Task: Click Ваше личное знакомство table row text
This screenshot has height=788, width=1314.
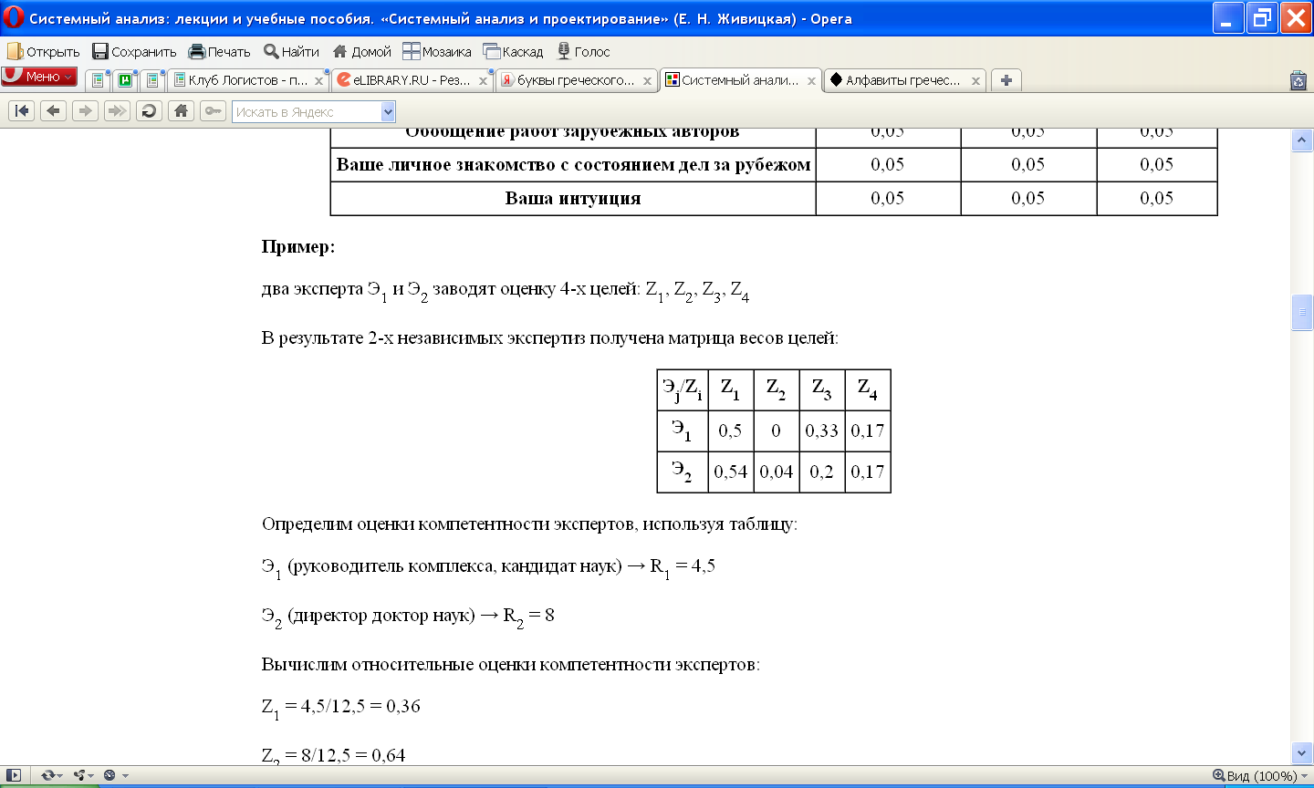Action: click(573, 165)
